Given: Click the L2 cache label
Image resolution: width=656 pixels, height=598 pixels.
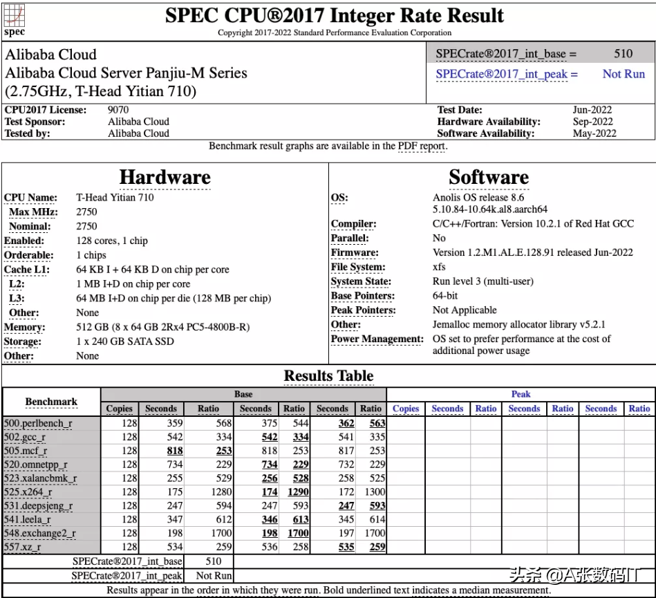Looking at the screenshot, I should tap(17, 284).
